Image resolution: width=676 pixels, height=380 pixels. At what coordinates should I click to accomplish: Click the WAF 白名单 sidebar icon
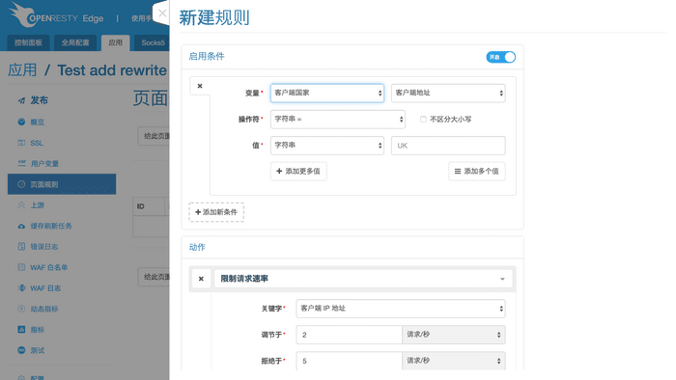pos(21,267)
